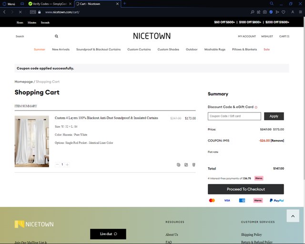Viewport: 305px width, 244px height.
Task: Open the Custom 4 Layers Blackout Curtains product title
Action: pyautogui.click(x=106, y=118)
